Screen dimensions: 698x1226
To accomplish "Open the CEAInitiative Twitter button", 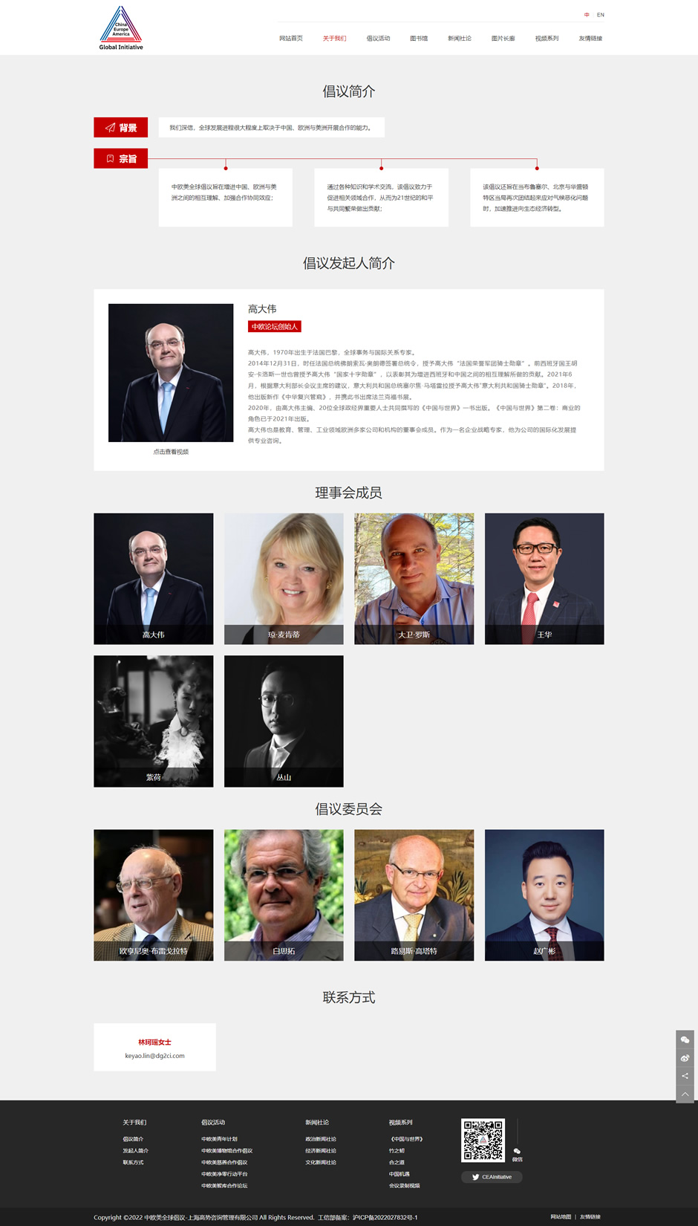I will (x=492, y=1177).
